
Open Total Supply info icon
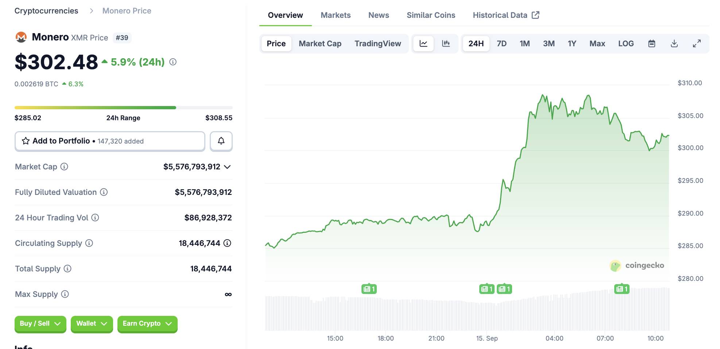coord(67,268)
